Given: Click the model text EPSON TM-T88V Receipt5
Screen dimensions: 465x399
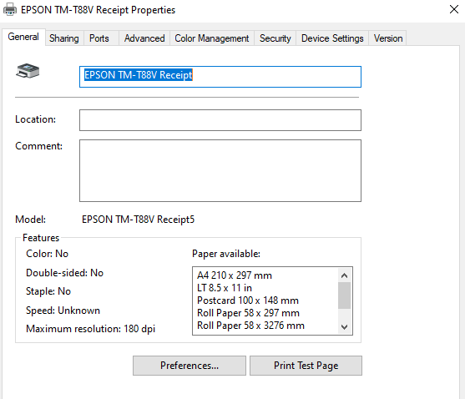Looking at the screenshot, I should tap(139, 220).
